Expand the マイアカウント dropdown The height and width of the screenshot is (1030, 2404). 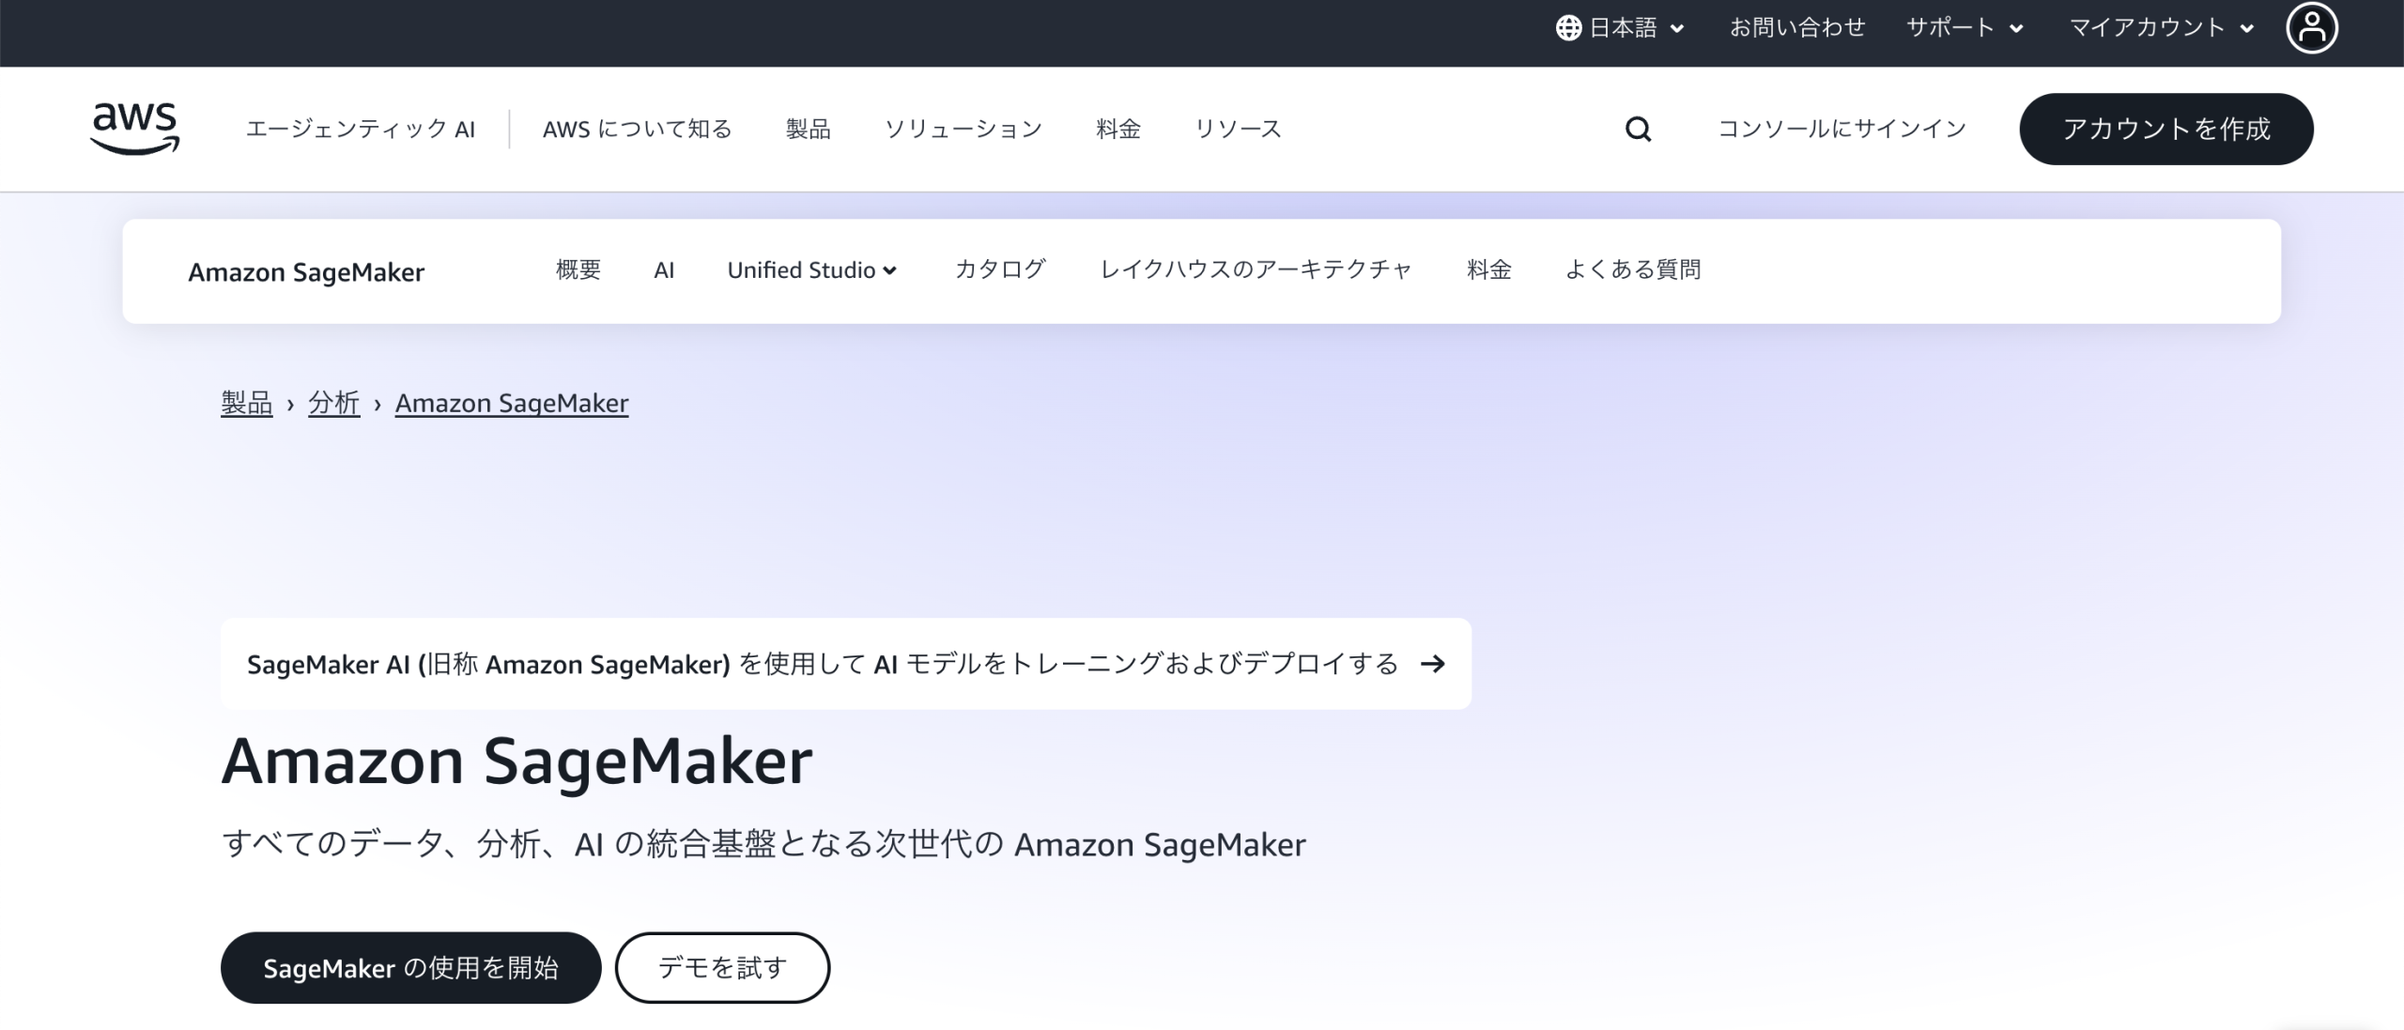[x=2161, y=28]
